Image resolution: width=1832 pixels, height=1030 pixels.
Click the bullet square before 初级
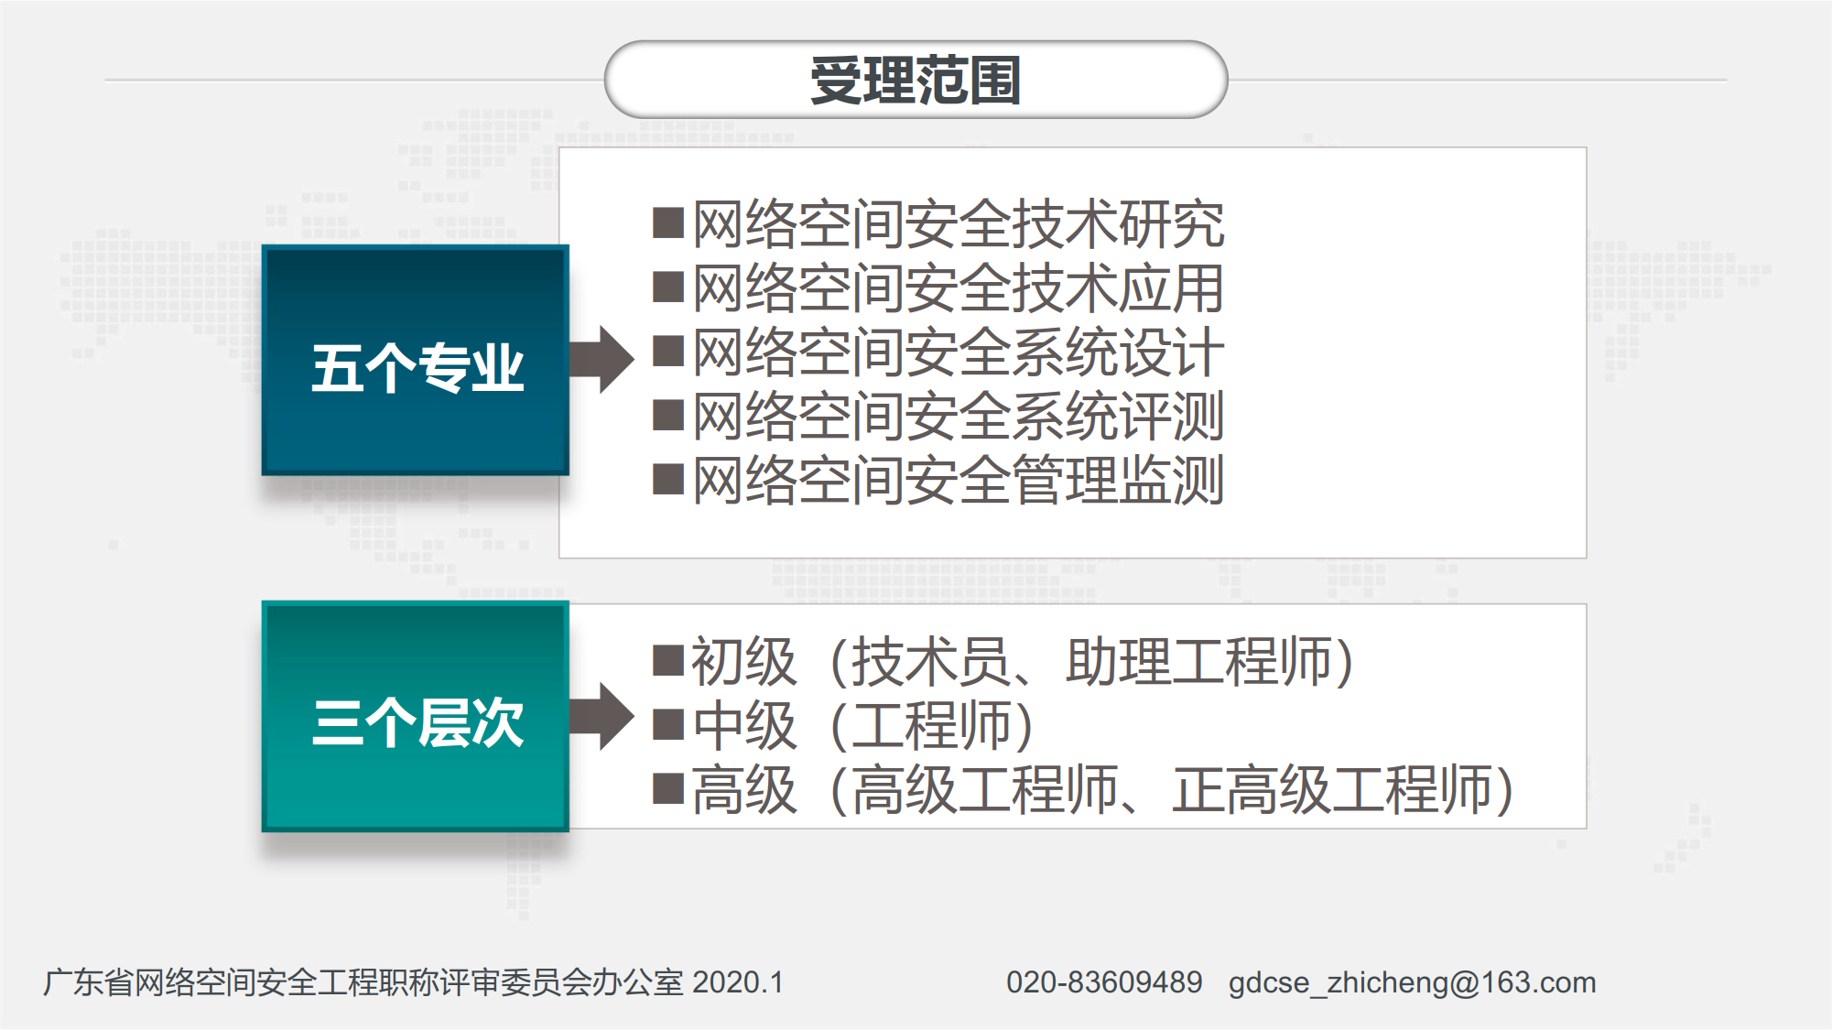pyautogui.click(x=668, y=660)
